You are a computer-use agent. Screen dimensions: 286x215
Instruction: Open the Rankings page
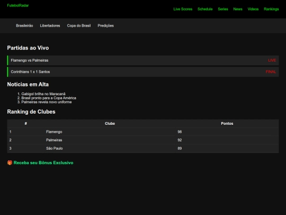(271, 9)
